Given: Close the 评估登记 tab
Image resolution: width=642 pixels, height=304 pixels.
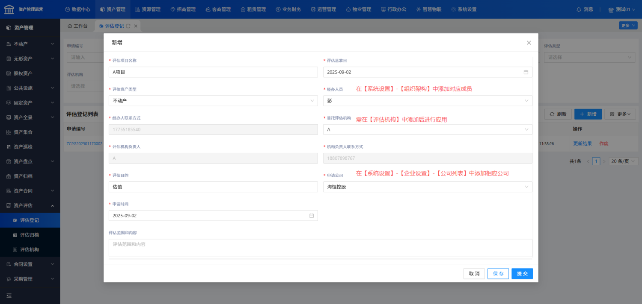Looking at the screenshot, I should click(136, 26).
